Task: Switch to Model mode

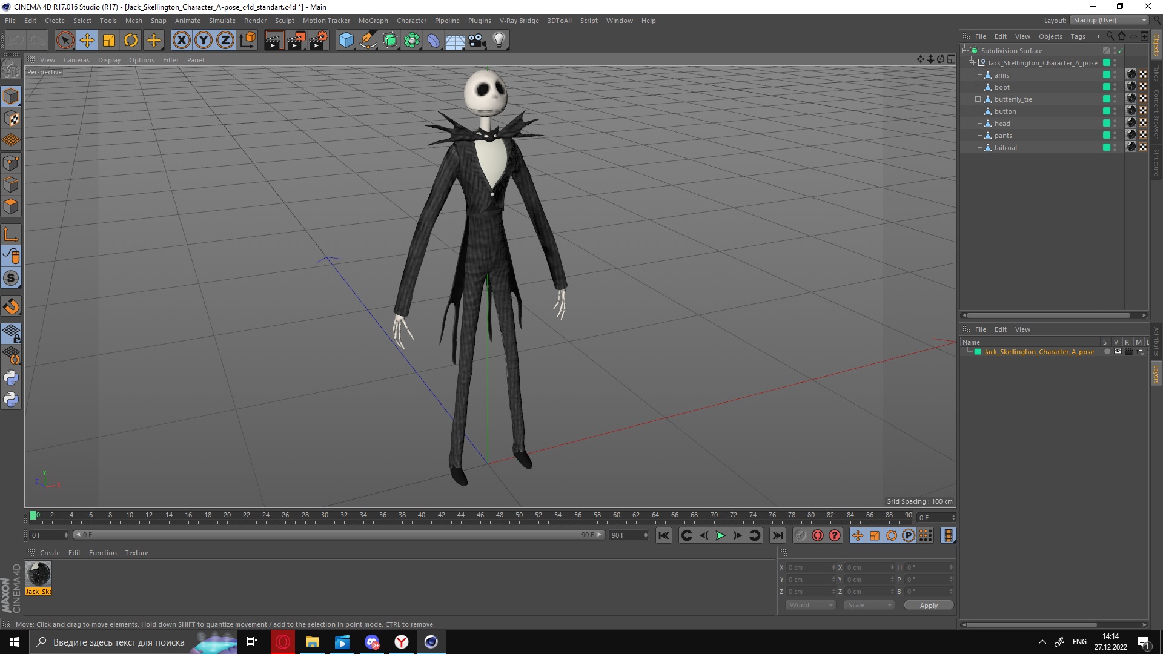Action: pyautogui.click(x=11, y=96)
